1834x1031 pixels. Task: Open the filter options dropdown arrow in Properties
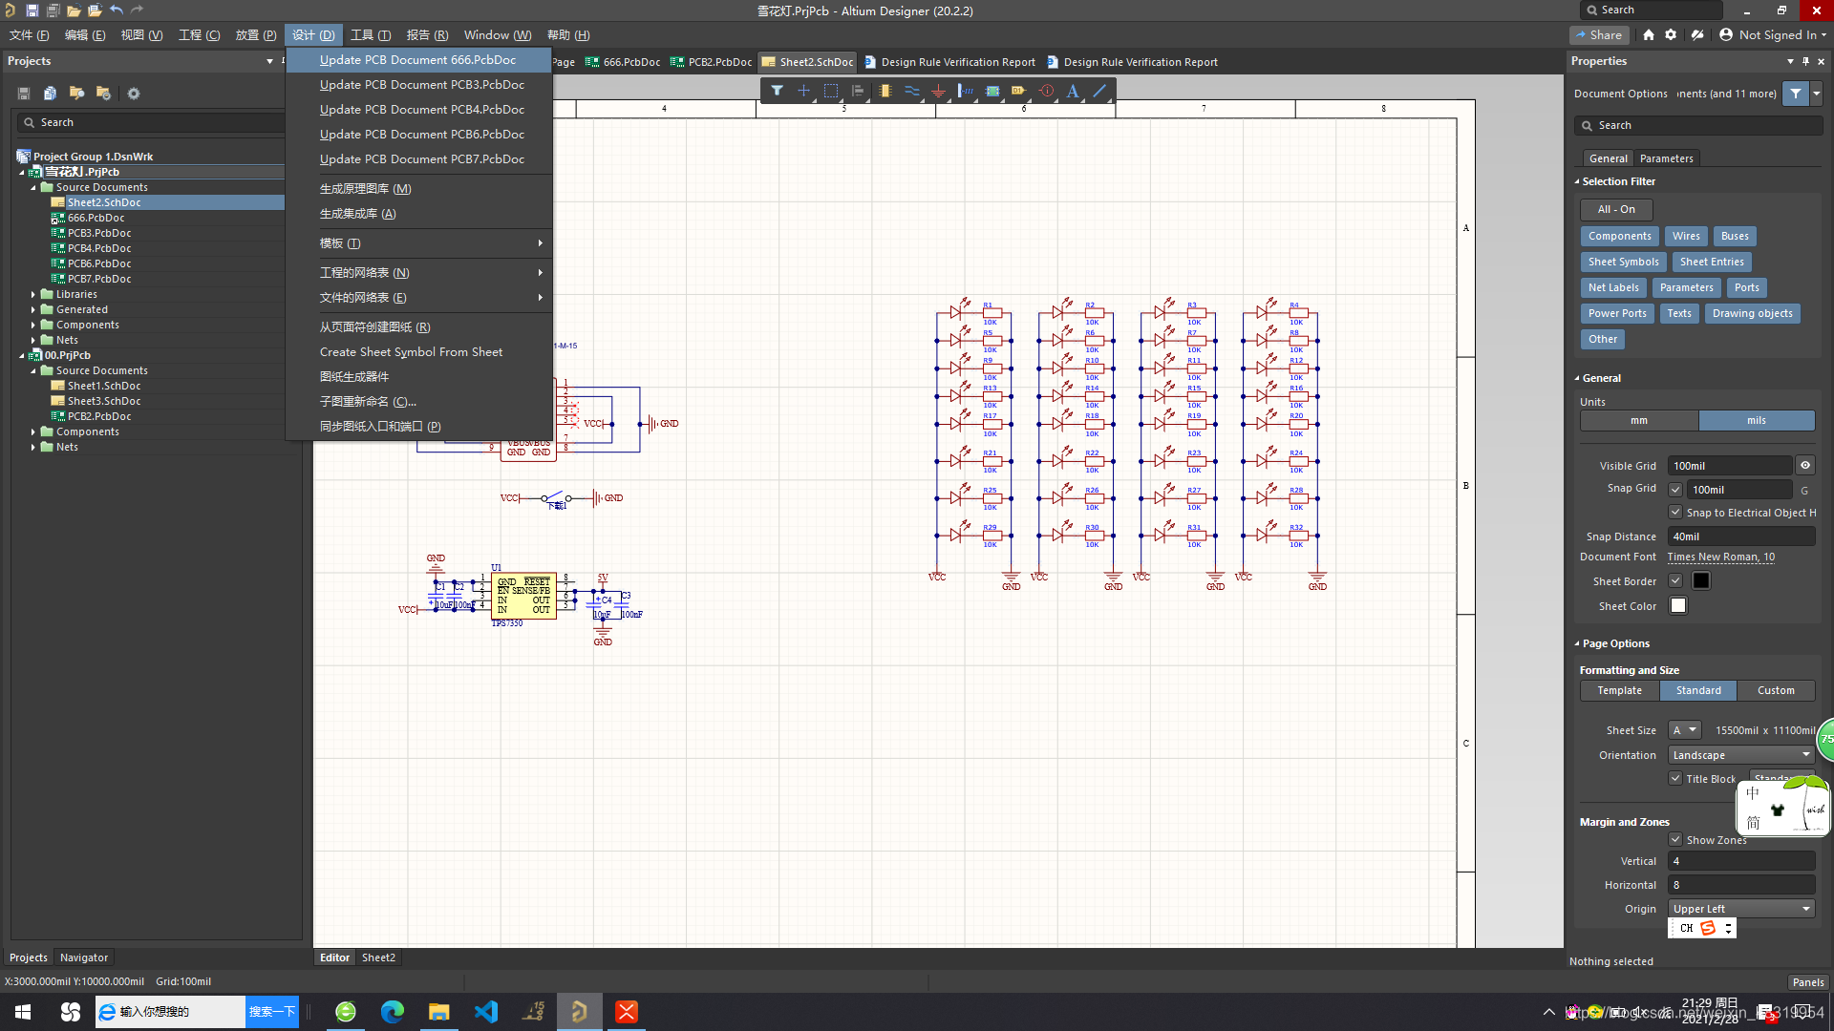[1817, 94]
